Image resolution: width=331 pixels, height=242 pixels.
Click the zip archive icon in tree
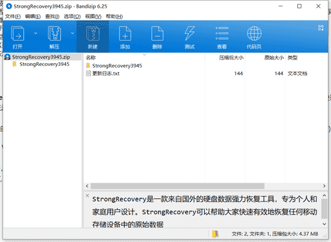pyautogui.click(x=7, y=57)
